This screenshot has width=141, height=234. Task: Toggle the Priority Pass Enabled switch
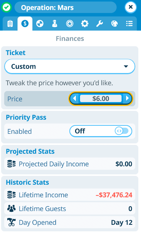(101, 131)
